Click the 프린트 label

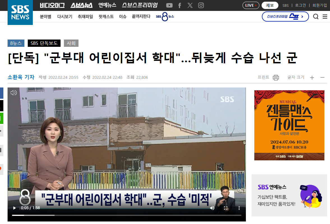tap(264, 77)
